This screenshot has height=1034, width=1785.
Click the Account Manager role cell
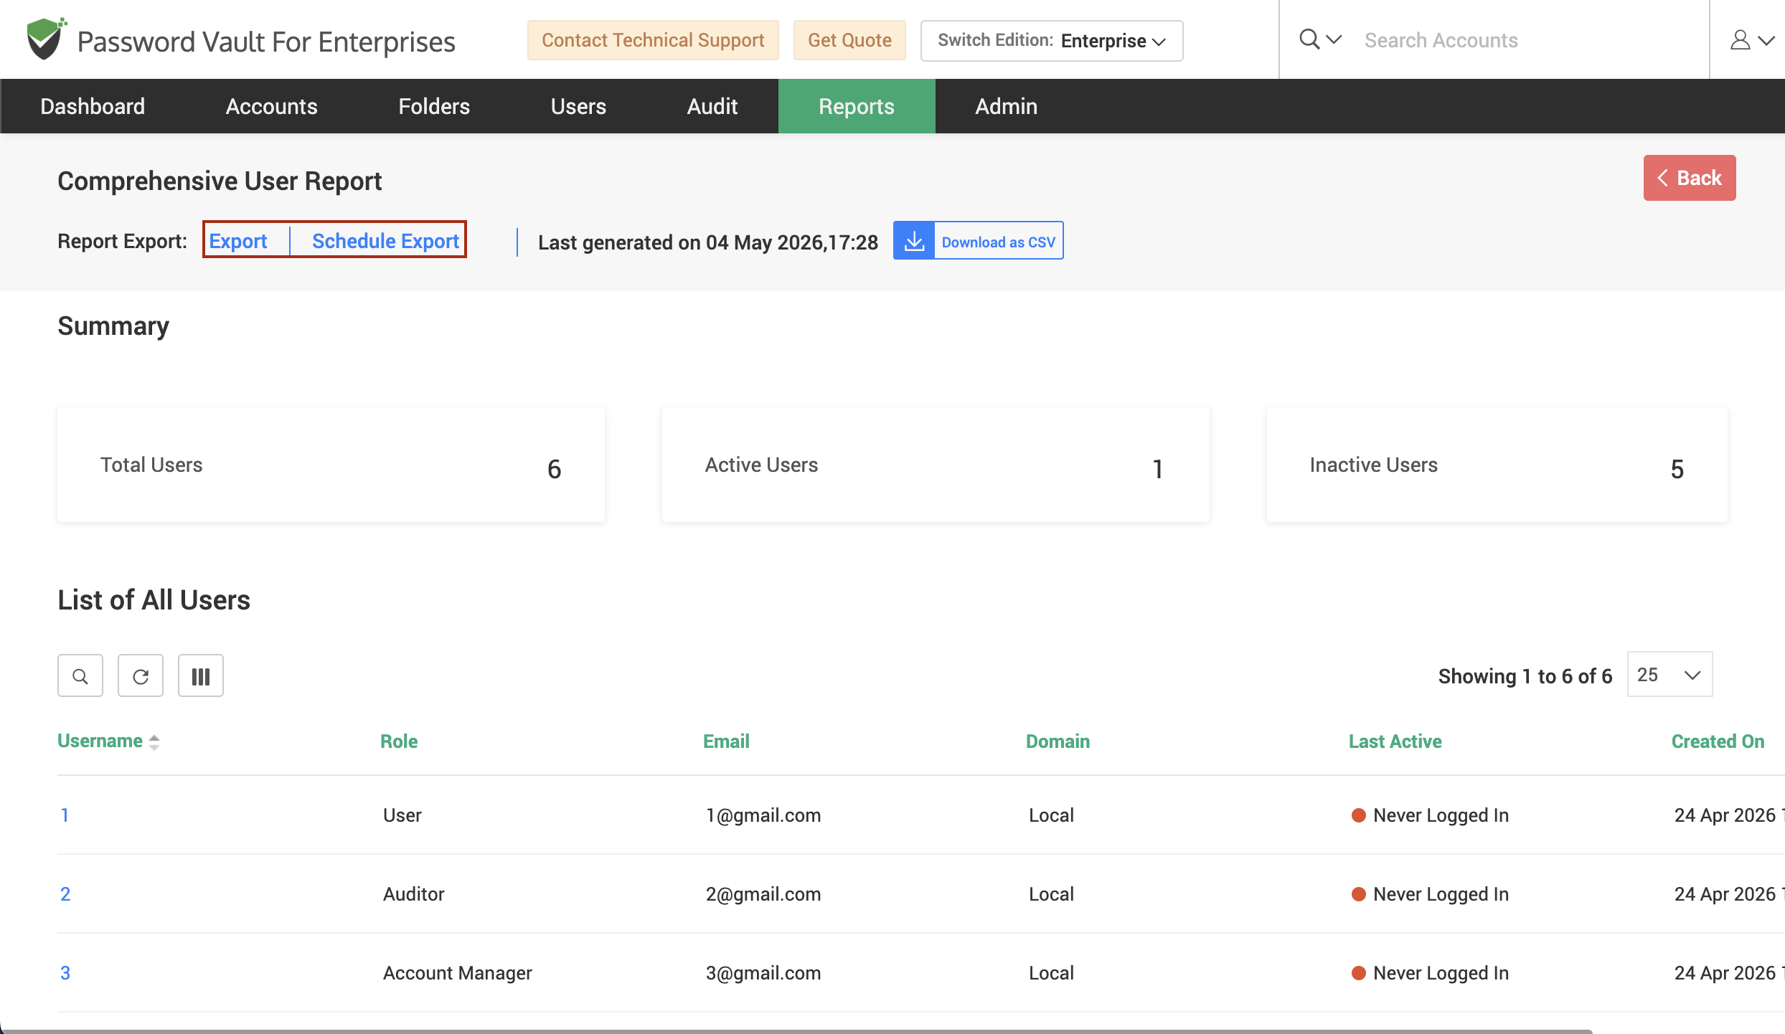[x=458, y=973]
